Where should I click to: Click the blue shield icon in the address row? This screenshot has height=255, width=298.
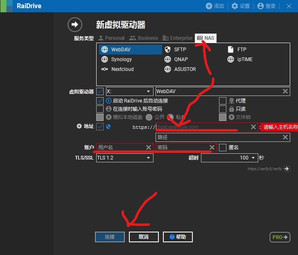pyautogui.click(x=108, y=127)
